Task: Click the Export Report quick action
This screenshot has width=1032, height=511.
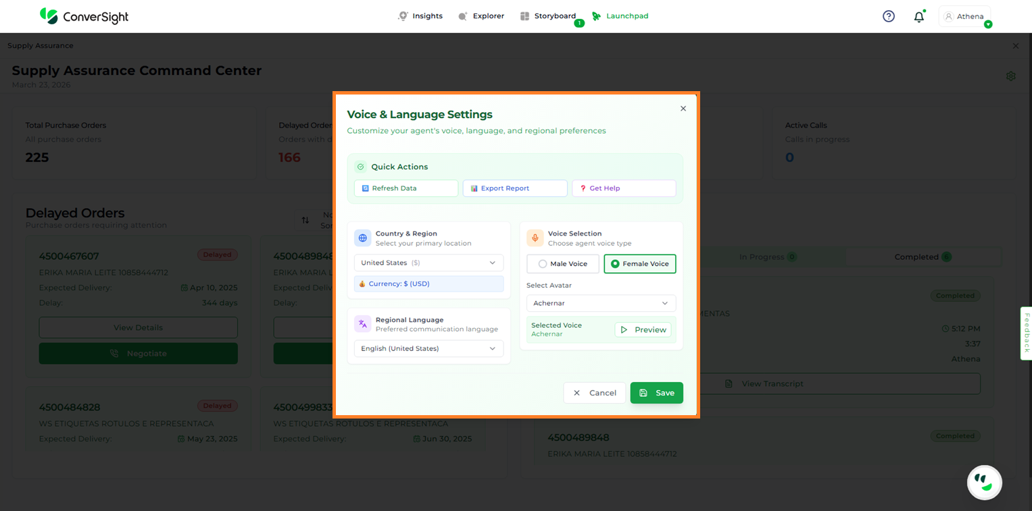Action: point(514,188)
